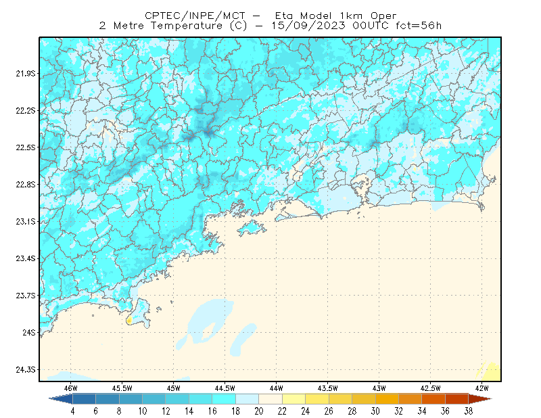Select the 22 to 24 light yellow legend swatch
Screen dimensions: 541x418
point(294,399)
